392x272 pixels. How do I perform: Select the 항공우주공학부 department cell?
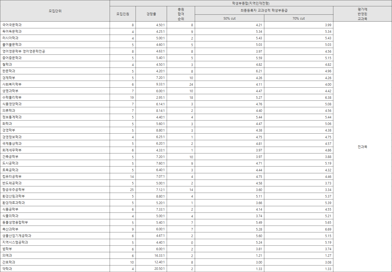click(14, 190)
